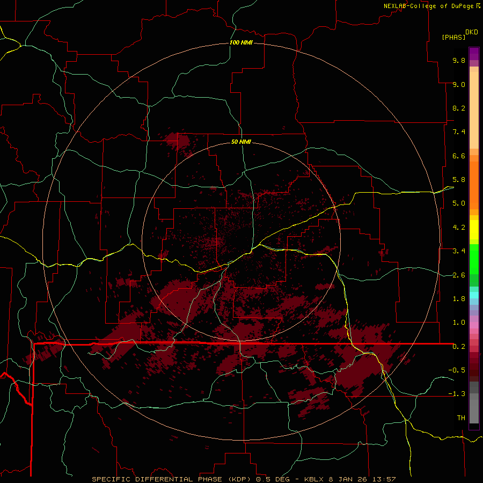This screenshot has width=483, height=483.
Task: Click the 5.0 scale value
Action: pos(459,203)
